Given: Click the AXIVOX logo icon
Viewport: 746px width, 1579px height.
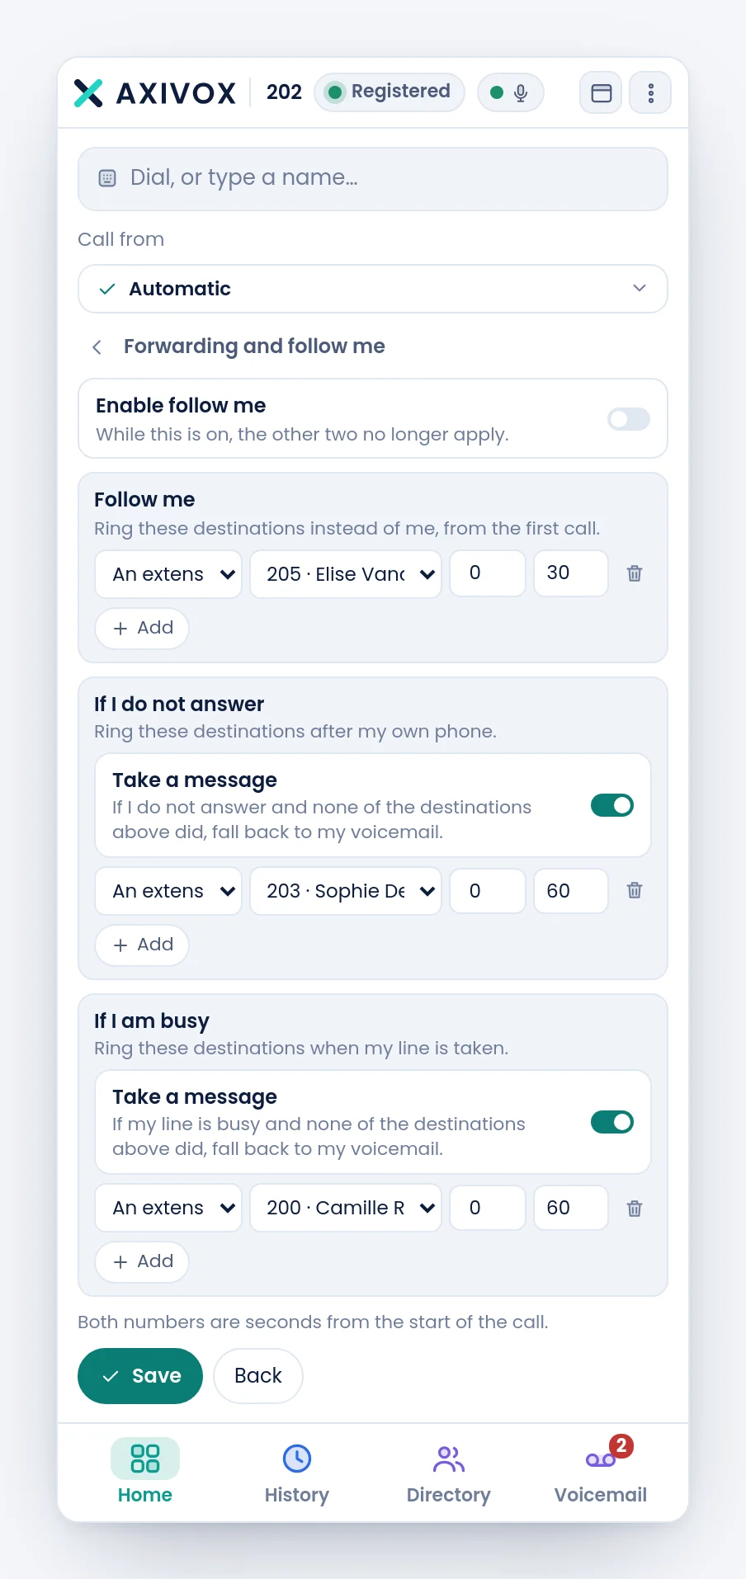Looking at the screenshot, I should [88, 93].
